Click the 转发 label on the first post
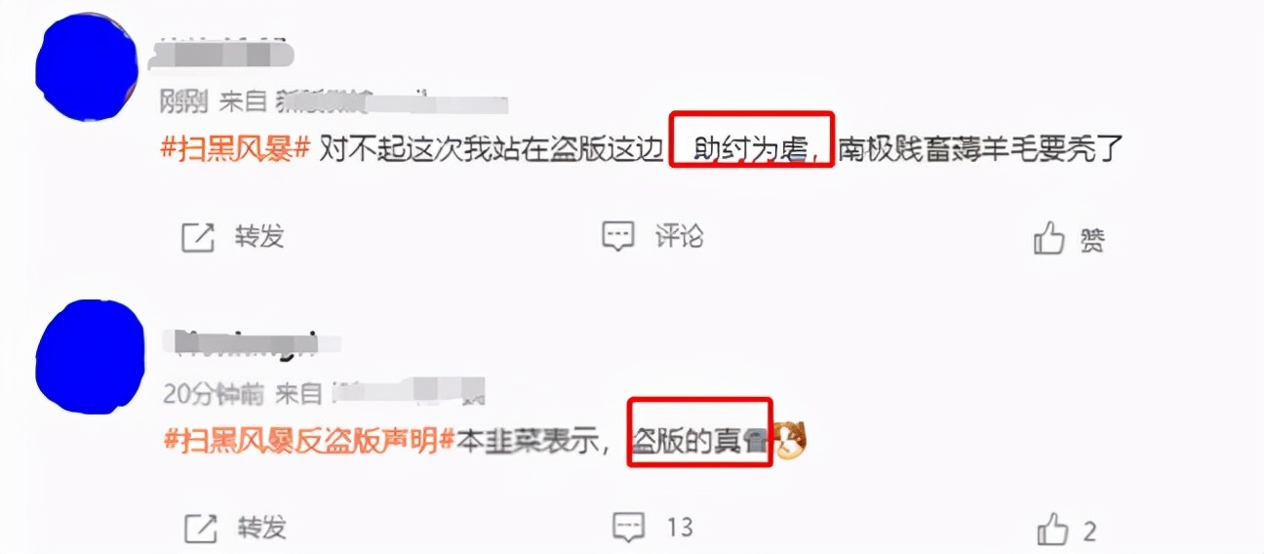Viewport: 1264px width, 554px height. coord(258,236)
